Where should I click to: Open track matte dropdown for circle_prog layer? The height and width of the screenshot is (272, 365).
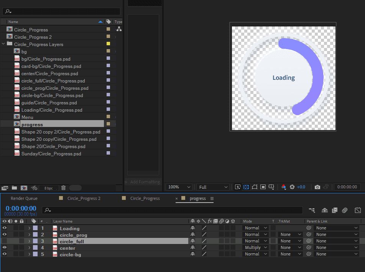click(x=290, y=234)
